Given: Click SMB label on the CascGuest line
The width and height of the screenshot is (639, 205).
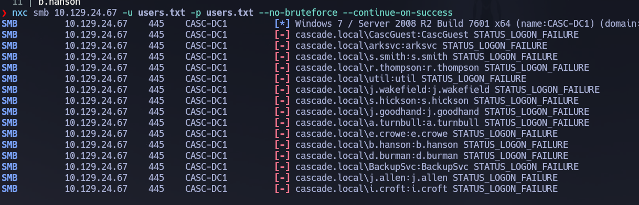Looking at the screenshot, I should point(9,35).
